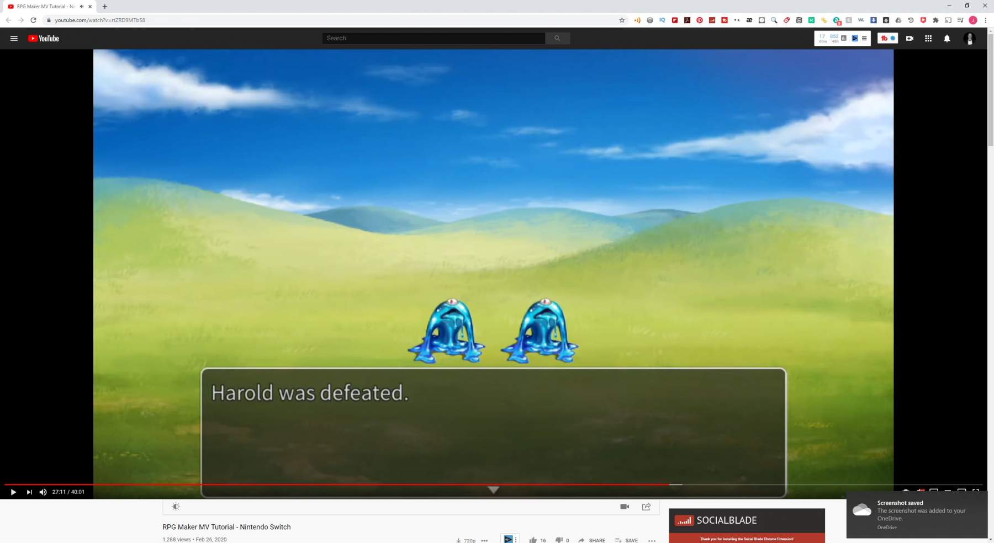
Task: Close the RPG Maker MV Tutorial tab
Action: pos(90,7)
